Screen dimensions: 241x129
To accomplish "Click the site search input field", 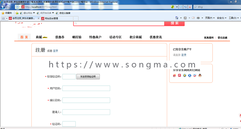I will pyautogui.click(x=119, y=23).
